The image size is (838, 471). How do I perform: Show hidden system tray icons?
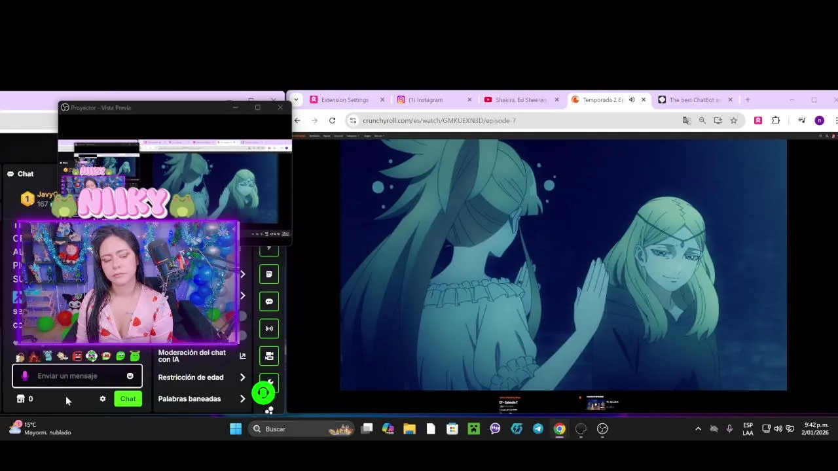(x=698, y=429)
